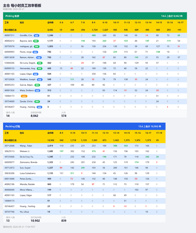Click the green '241' in Sun, Suyan's row

83,168
